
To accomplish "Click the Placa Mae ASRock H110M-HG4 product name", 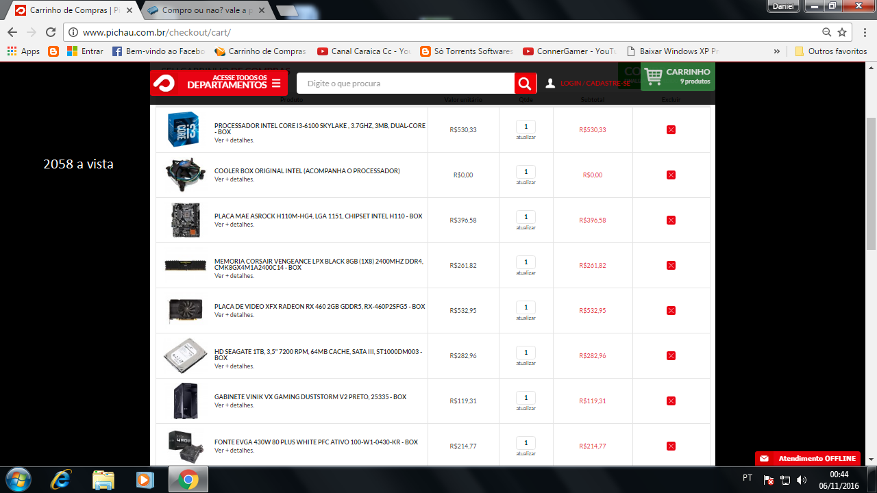I will [318, 216].
